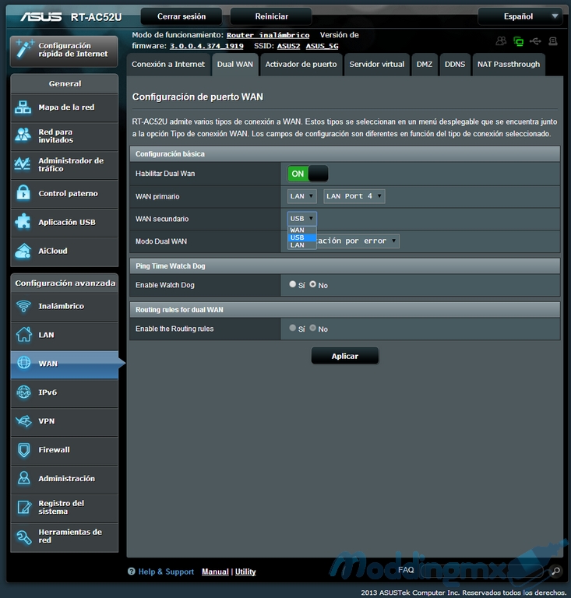
Task: Switch to Conexión a Internet tab
Action: coord(168,65)
